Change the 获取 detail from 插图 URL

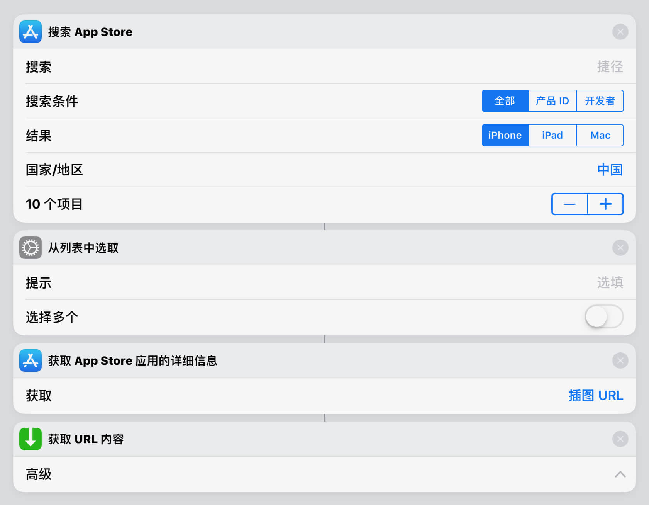[595, 396]
